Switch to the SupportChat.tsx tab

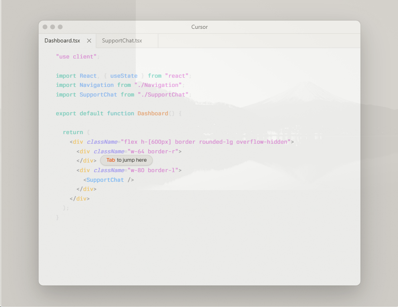[122, 41]
